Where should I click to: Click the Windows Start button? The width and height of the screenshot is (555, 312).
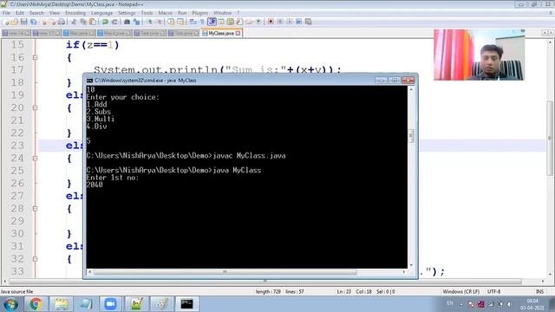(10, 304)
